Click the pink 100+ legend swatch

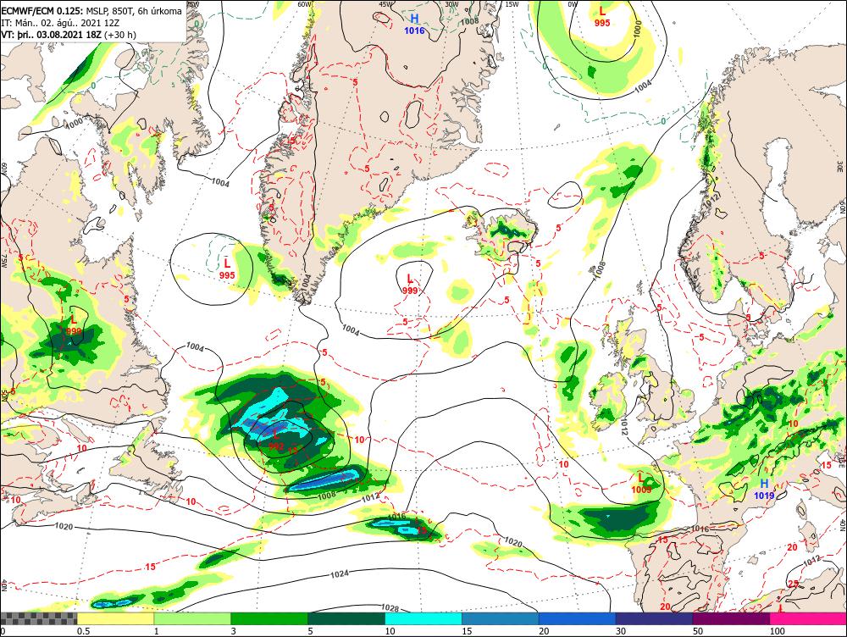coord(808,618)
